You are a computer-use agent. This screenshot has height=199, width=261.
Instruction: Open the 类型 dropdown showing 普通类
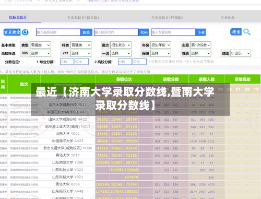tap(40, 45)
